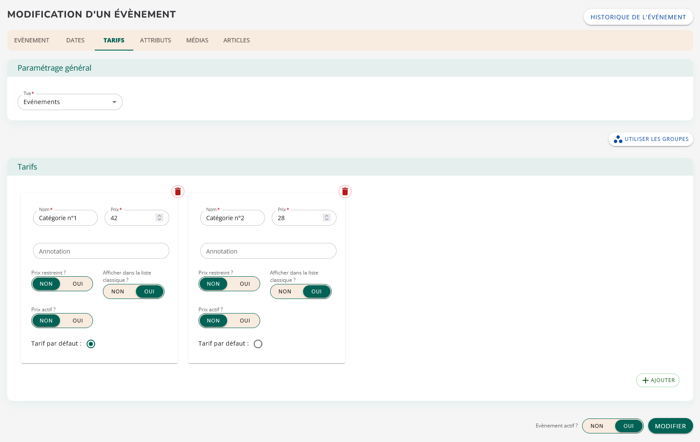The height and width of the screenshot is (442, 700).
Task: Set Afficher dans la liste classique NON for Catégorie n°1
Action: click(x=118, y=292)
